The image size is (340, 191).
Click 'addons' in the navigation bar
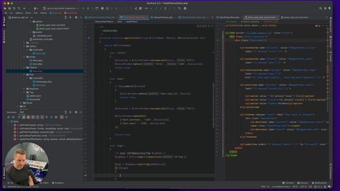[19, 13]
